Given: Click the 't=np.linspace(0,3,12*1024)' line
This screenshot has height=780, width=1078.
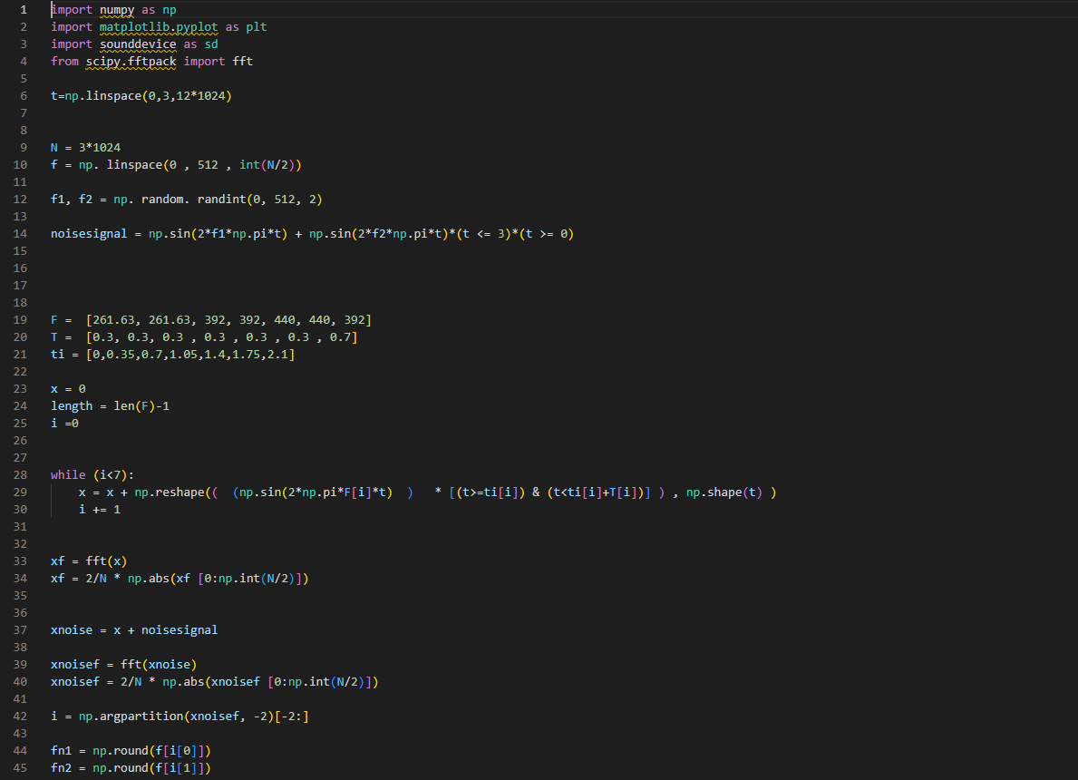Looking at the screenshot, I should [141, 95].
